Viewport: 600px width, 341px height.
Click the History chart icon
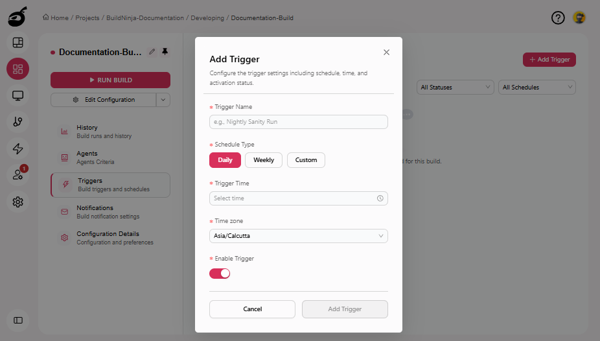coord(65,132)
